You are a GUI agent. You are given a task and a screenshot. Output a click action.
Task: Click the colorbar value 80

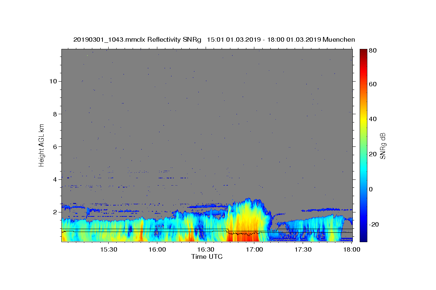coord(372,51)
